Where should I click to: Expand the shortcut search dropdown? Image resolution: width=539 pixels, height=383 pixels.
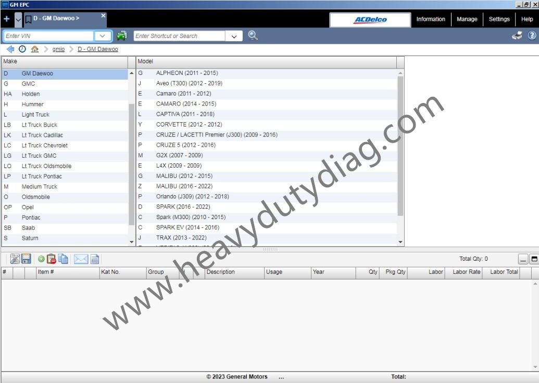234,36
